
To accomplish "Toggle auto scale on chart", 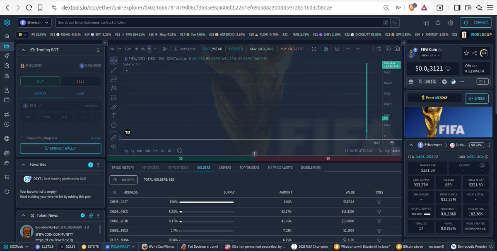I will 396,151.
